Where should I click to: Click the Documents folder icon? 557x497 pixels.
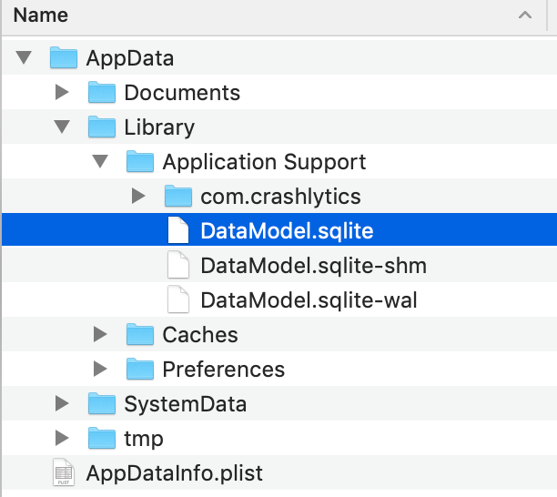tap(102, 92)
